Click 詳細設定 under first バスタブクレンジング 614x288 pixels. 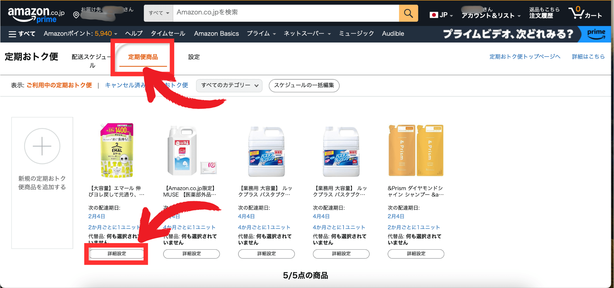[266, 254]
